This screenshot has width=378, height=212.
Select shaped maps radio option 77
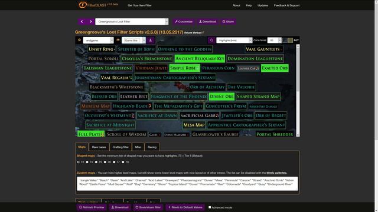114,162
